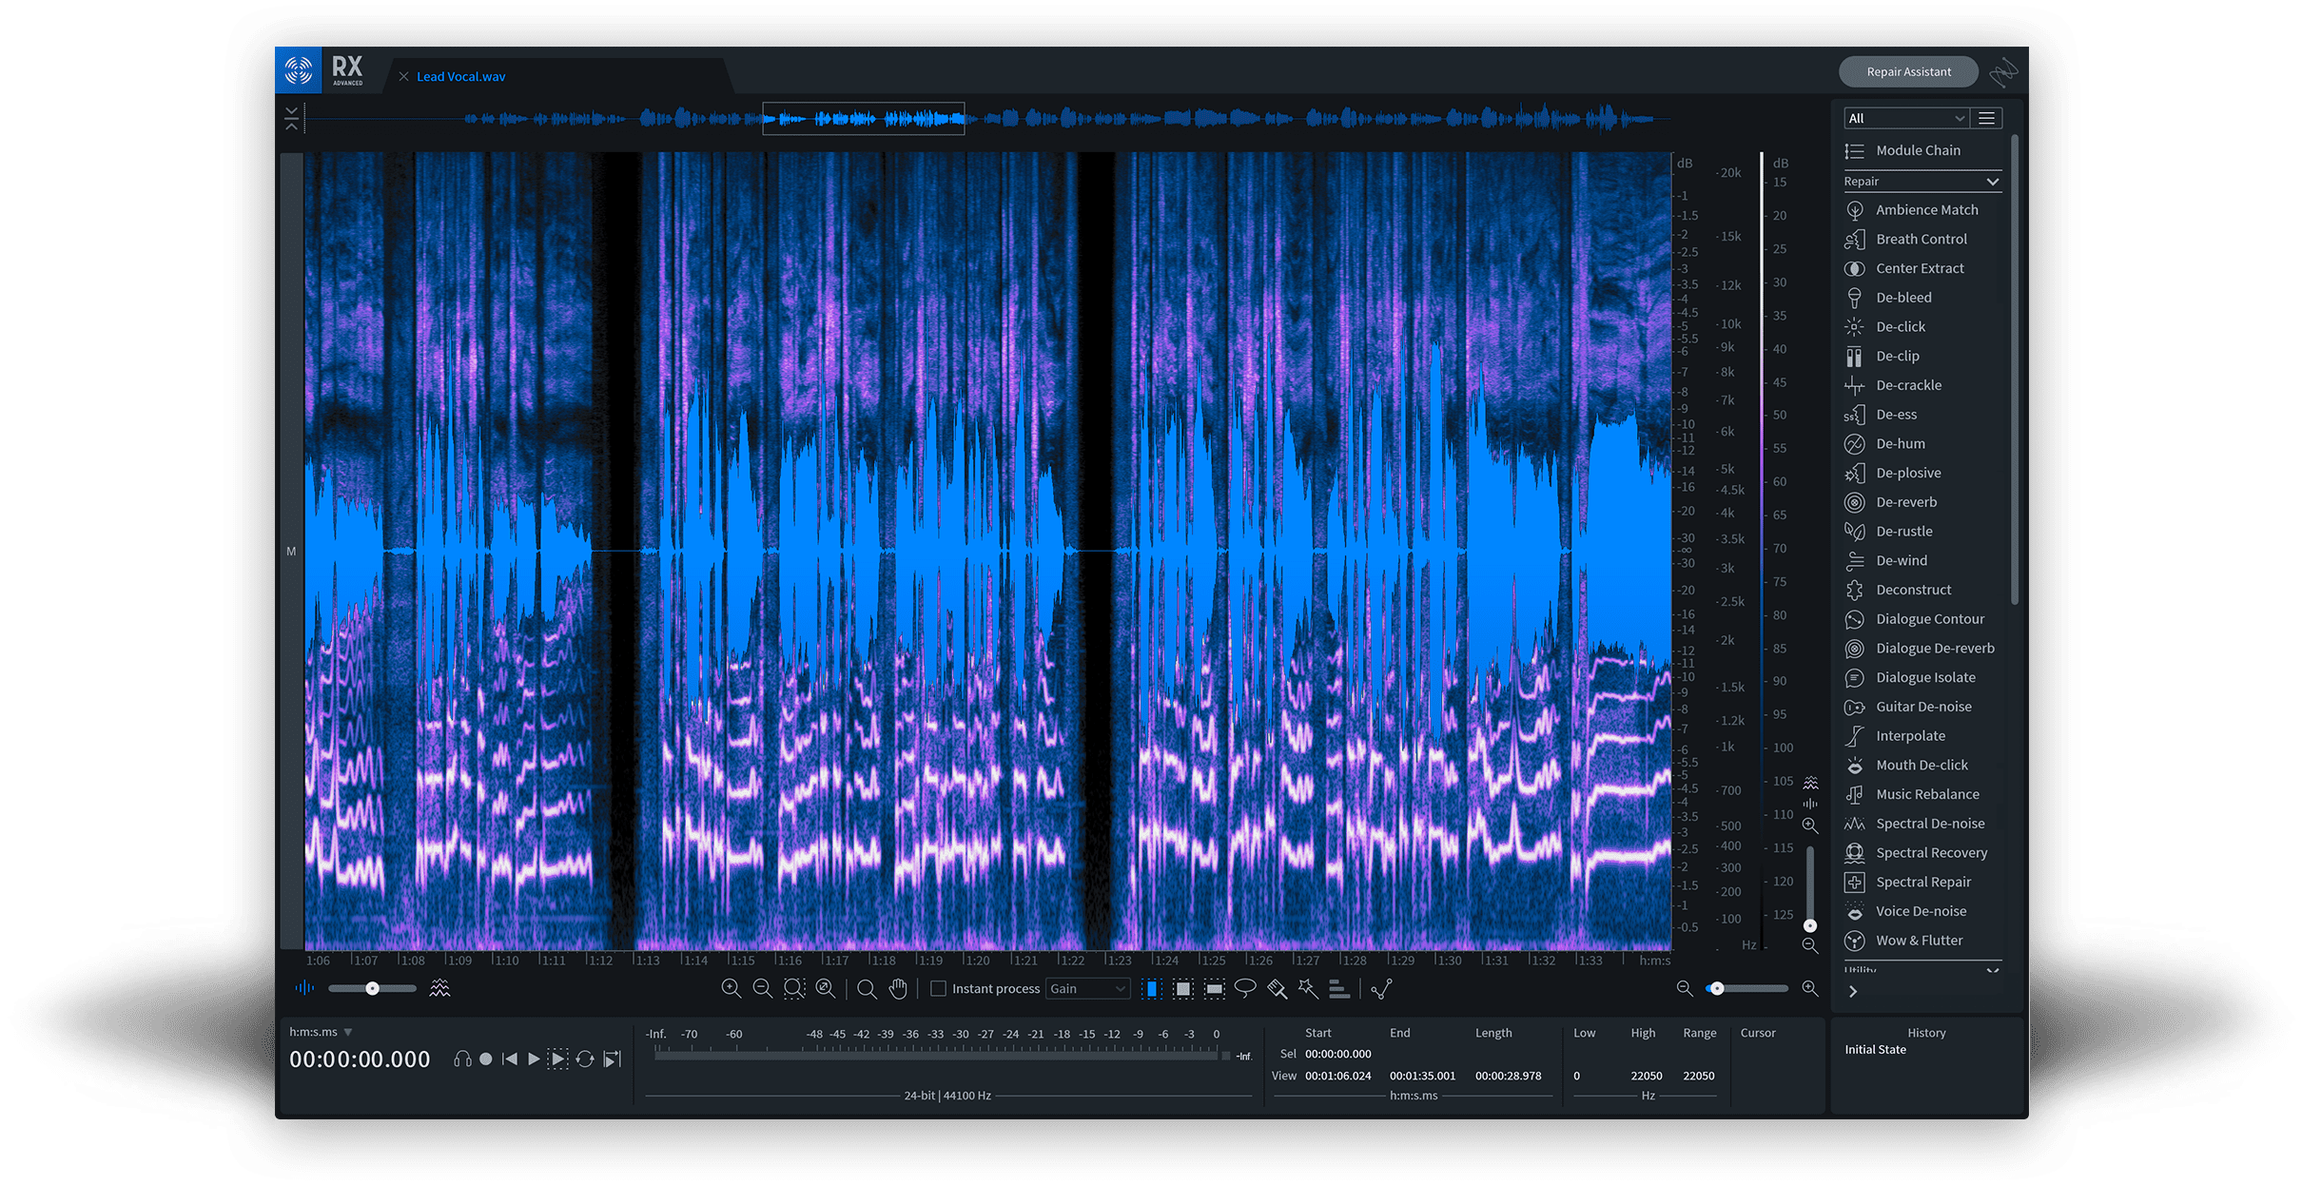Select the harmonics selection tool
The width and height of the screenshot is (2302, 1185).
coord(1339,989)
